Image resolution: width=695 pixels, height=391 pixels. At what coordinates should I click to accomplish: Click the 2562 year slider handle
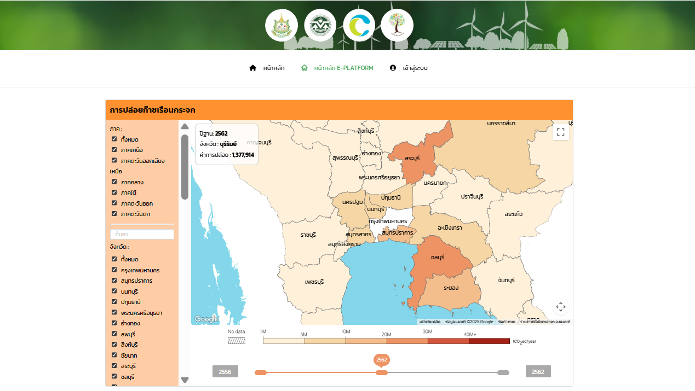tap(382, 372)
